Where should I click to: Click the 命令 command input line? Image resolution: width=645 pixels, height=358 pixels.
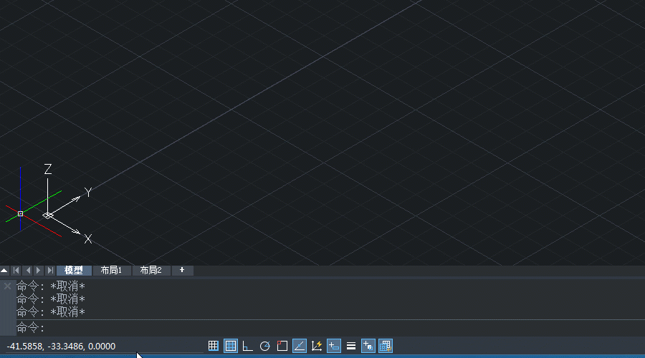click(322, 328)
